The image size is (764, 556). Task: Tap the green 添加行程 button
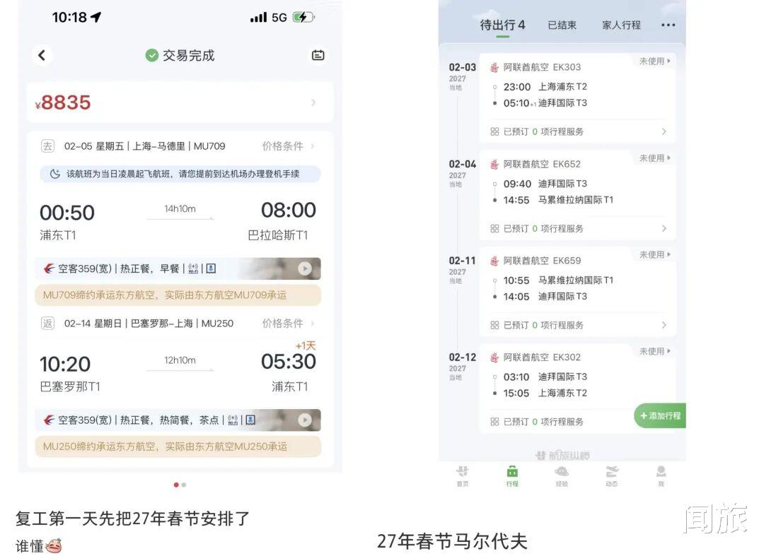point(660,416)
